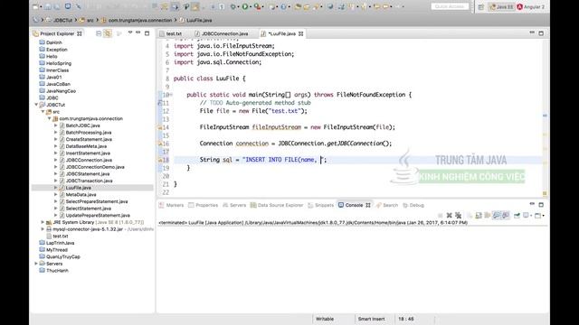
Task: Toggle Show Console on error output change
Action: coord(506,215)
